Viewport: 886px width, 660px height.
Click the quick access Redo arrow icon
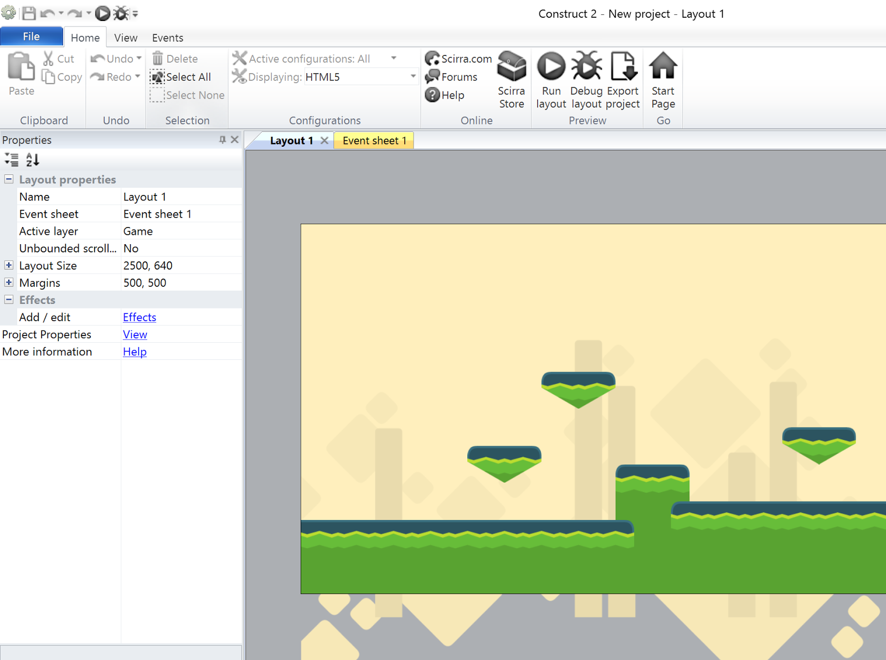click(75, 13)
